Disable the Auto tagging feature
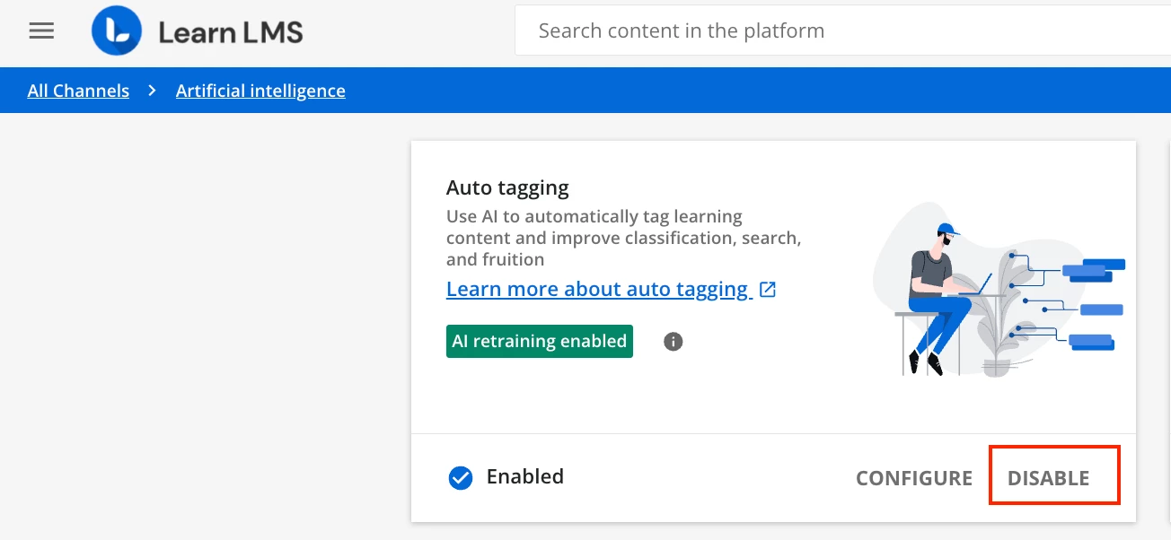Screen dimensions: 1171x540 [x=1048, y=478]
